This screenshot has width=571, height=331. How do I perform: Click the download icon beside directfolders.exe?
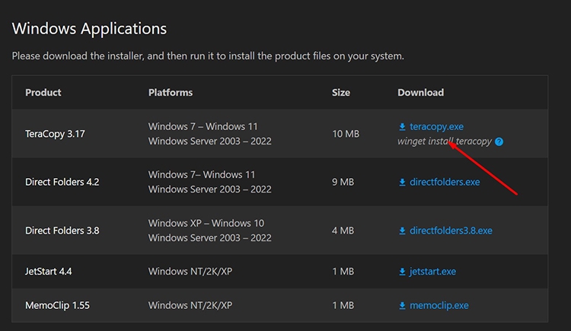point(402,182)
